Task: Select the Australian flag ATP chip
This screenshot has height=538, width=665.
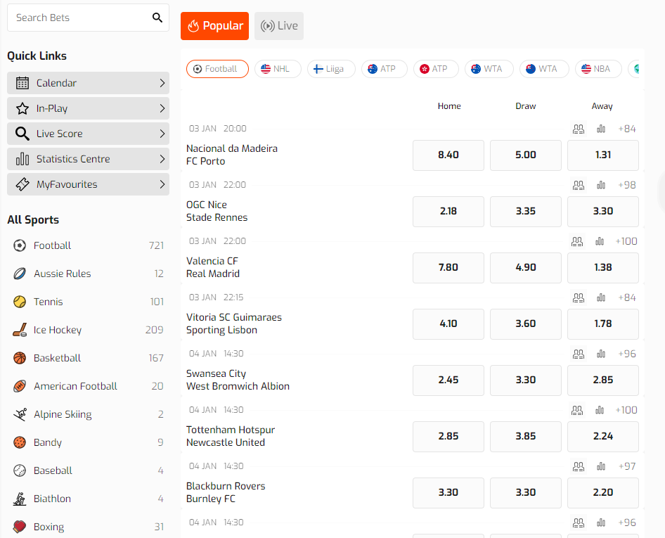Action: [x=385, y=69]
